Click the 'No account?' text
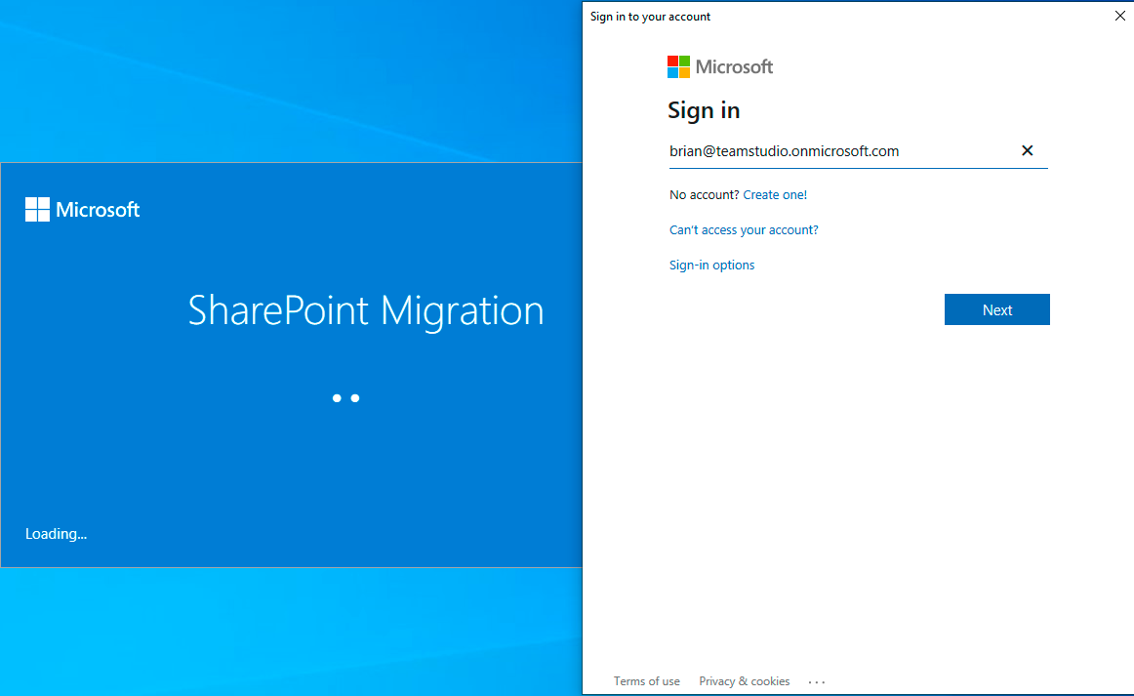Viewport: 1134px width, 696px height. pyautogui.click(x=705, y=194)
